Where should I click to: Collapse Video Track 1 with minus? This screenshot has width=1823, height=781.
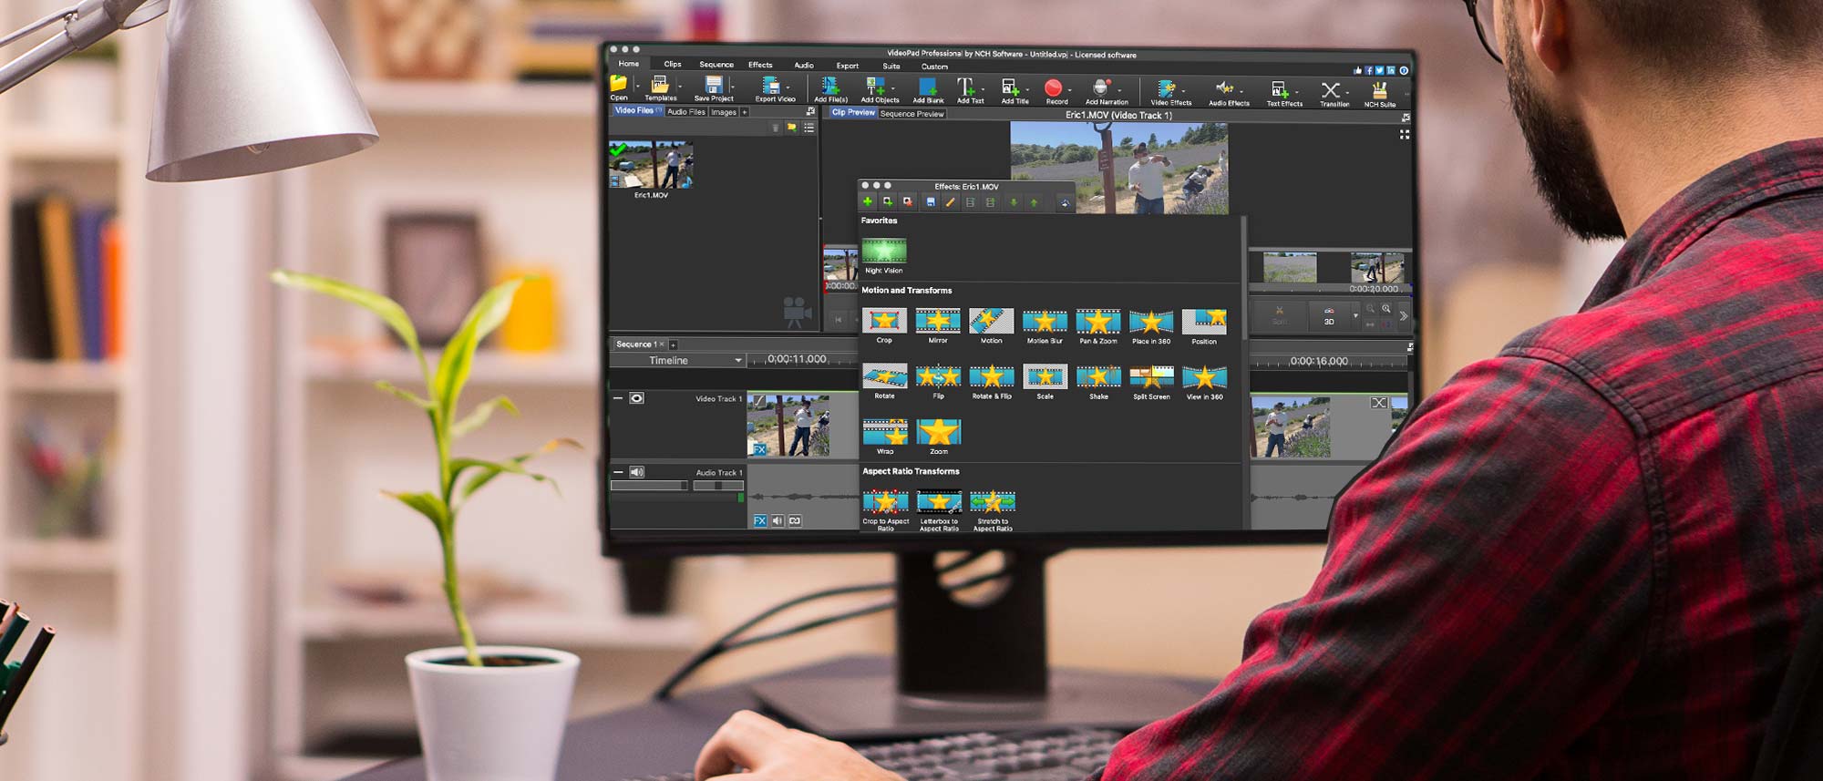tap(617, 398)
